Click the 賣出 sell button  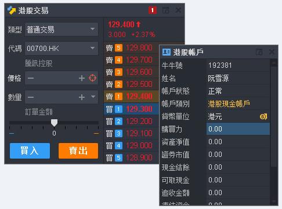click(x=78, y=151)
